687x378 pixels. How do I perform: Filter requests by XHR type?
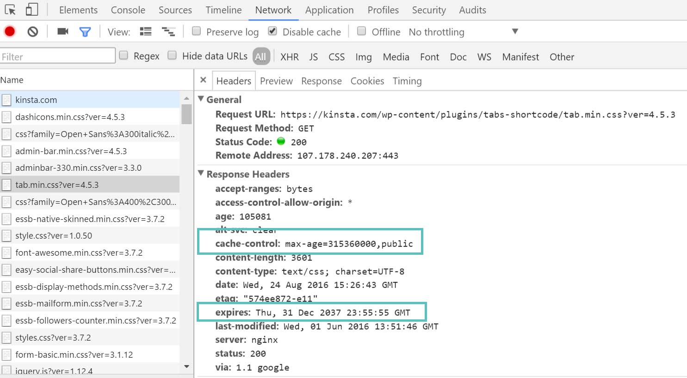click(x=289, y=57)
